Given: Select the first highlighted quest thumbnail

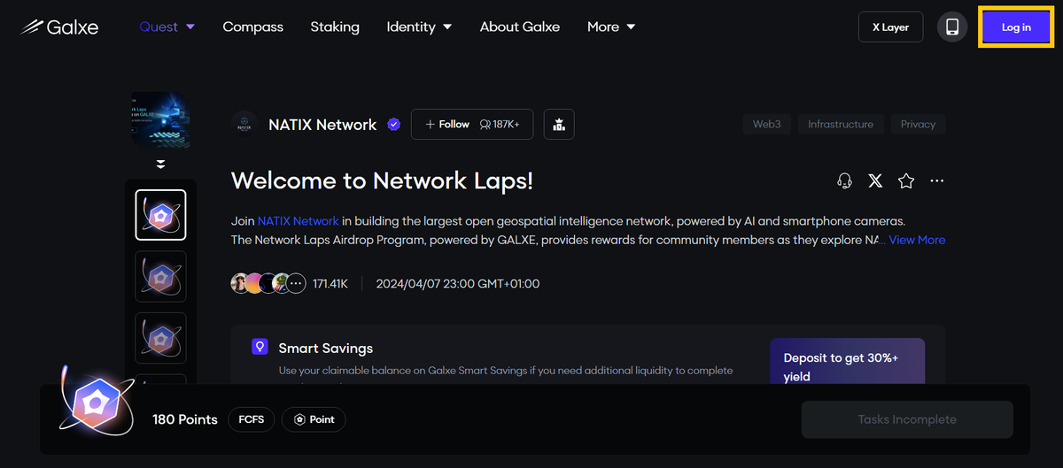Looking at the screenshot, I should pyautogui.click(x=160, y=215).
